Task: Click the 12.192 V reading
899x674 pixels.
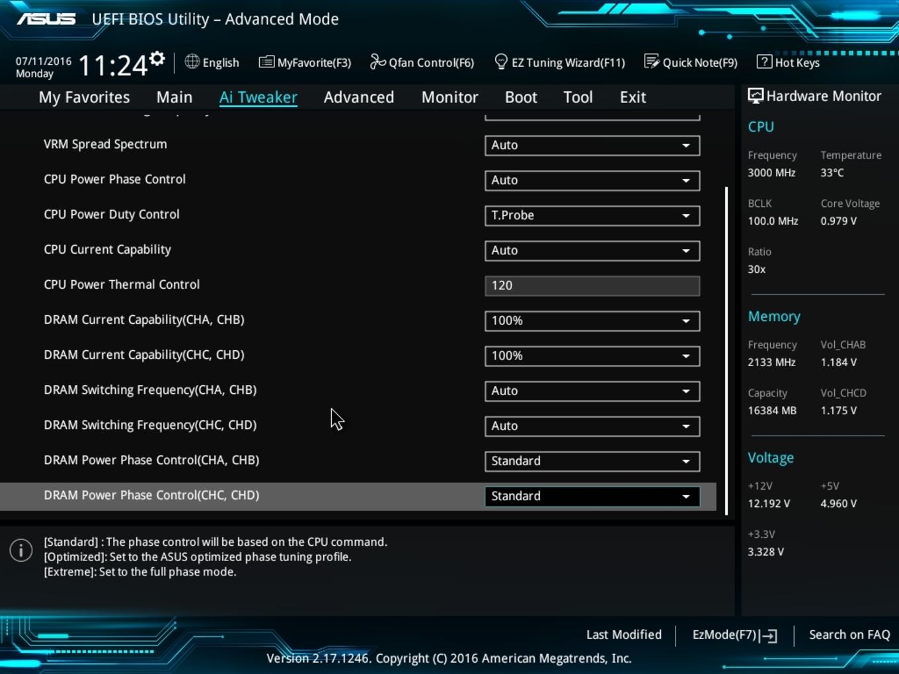Action: (769, 504)
